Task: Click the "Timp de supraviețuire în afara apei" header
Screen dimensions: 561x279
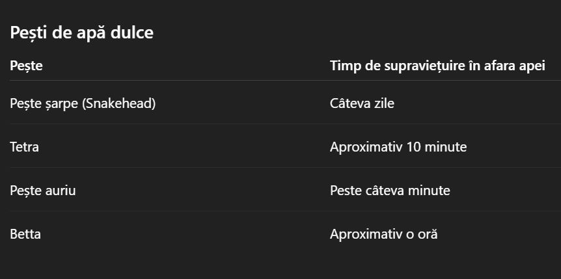Action: click(437, 66)
